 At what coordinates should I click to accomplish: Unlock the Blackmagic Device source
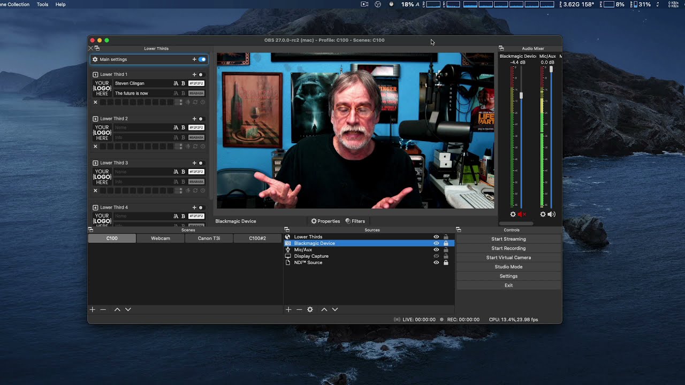(x=446, y=243)
